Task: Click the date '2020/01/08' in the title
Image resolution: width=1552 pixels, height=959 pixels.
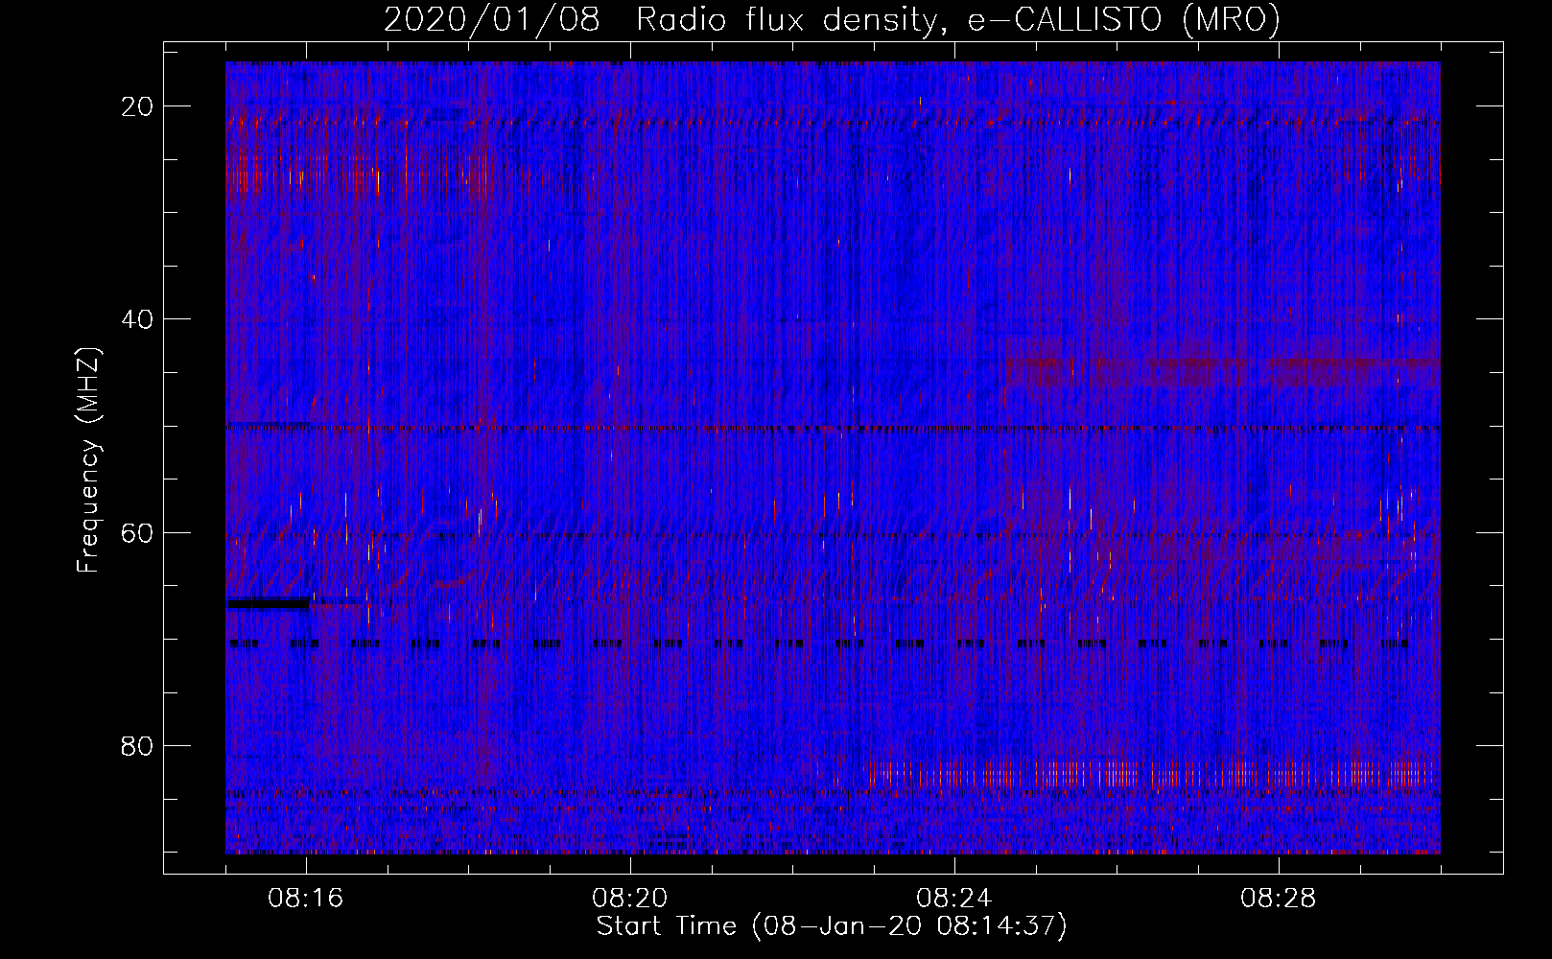Action: pos(492,19)
